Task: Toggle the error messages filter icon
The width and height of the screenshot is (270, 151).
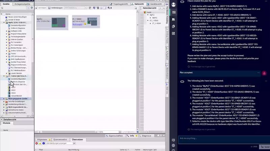Action: click(36, 143)
